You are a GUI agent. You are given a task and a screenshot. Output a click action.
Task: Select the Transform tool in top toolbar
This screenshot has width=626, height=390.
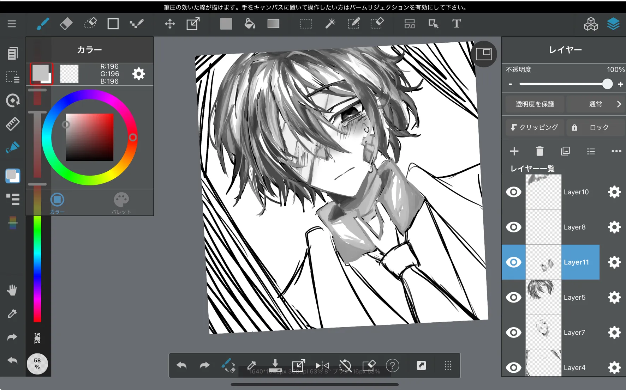click(193, 24)
